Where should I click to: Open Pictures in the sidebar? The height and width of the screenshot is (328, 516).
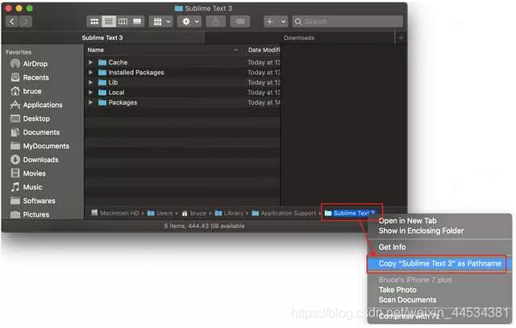(30, 214)
